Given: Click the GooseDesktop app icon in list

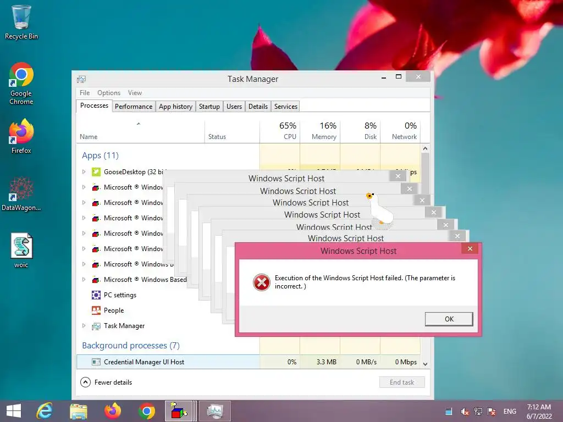Looking at the screenshot, I should (x=96, y=172).
